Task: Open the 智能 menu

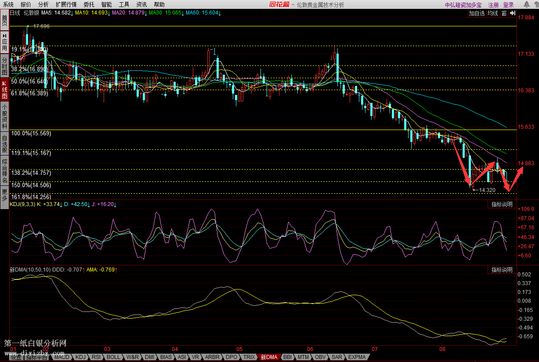Action: click(x=106, y=4)
